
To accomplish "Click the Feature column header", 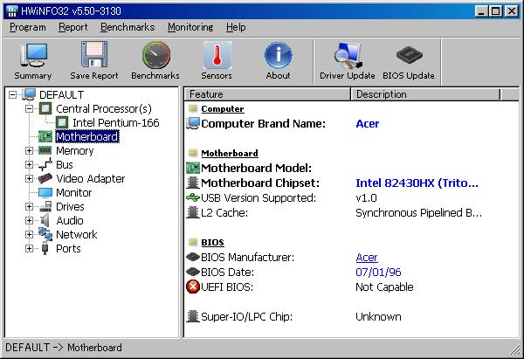I will (x=267, y=94).
